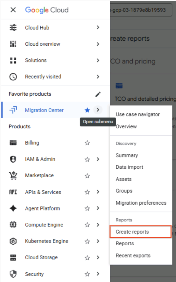Select the Cloud Hub sliders icon

click(x=13, y=28)
